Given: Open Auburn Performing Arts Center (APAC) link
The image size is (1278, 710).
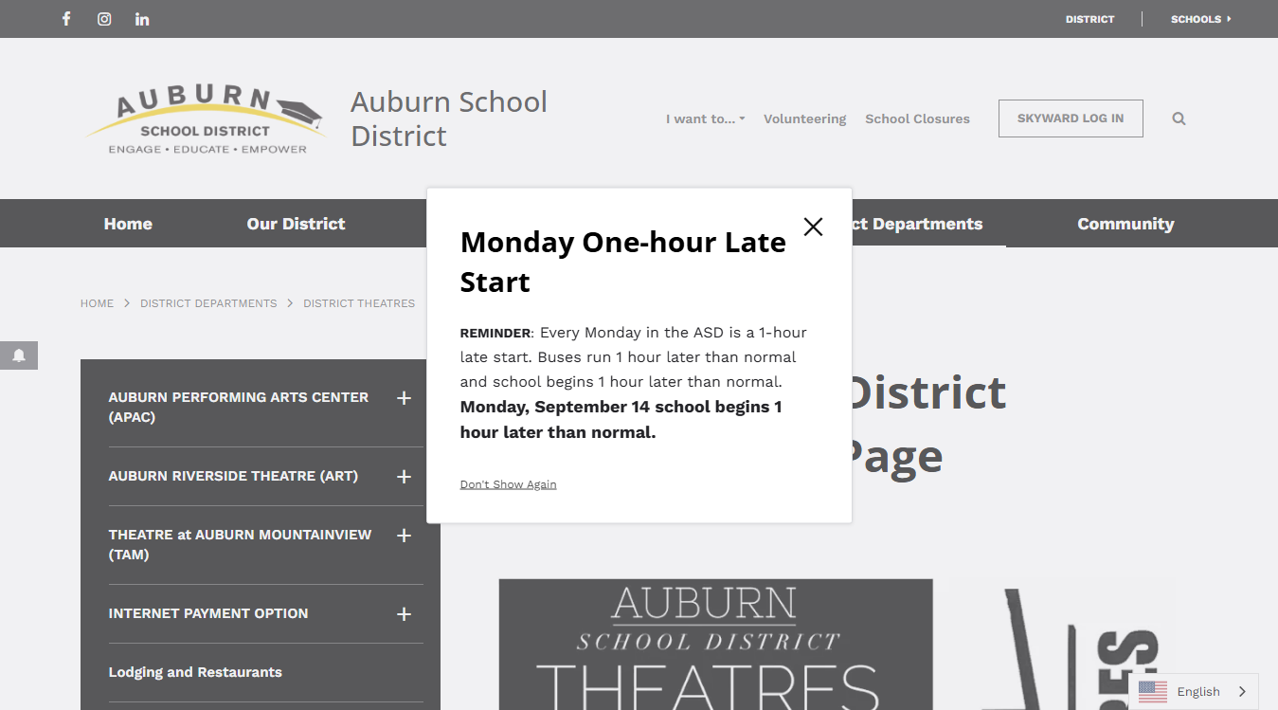Looking at the screenshot, I should (x=239, y=408).
